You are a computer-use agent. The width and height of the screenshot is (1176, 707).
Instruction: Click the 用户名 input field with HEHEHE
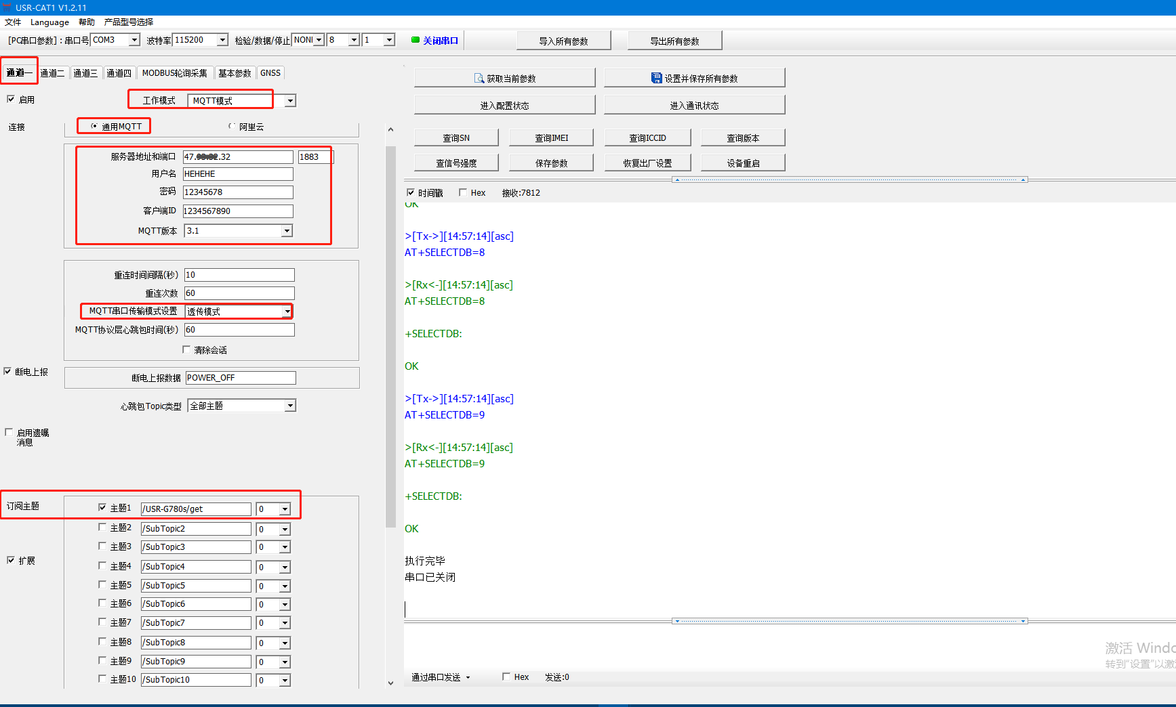click(x=238, y=174)
